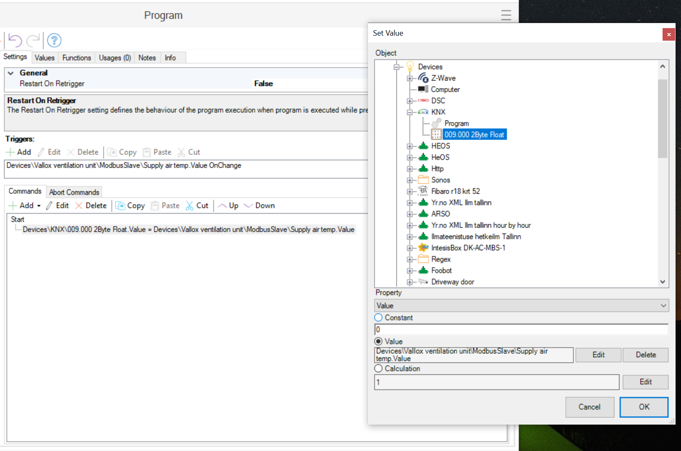The height and width of the screenshot is (451, 681).
Task: Delete the command with the red X
Action: tap(79, 206)
